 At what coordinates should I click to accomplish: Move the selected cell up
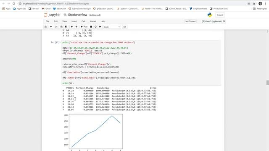point(72,27)
